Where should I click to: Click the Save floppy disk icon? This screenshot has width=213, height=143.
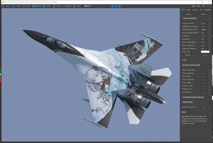tap(3, 6)
